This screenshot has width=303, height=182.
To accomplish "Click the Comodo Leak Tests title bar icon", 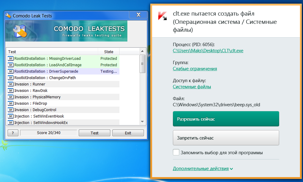I will (8, 16).
